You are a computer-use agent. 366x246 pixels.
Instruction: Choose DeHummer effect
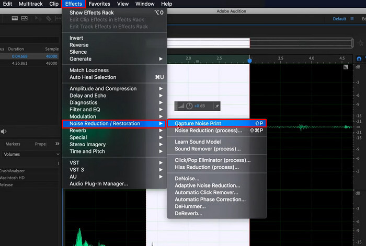(x=217, y=207)
